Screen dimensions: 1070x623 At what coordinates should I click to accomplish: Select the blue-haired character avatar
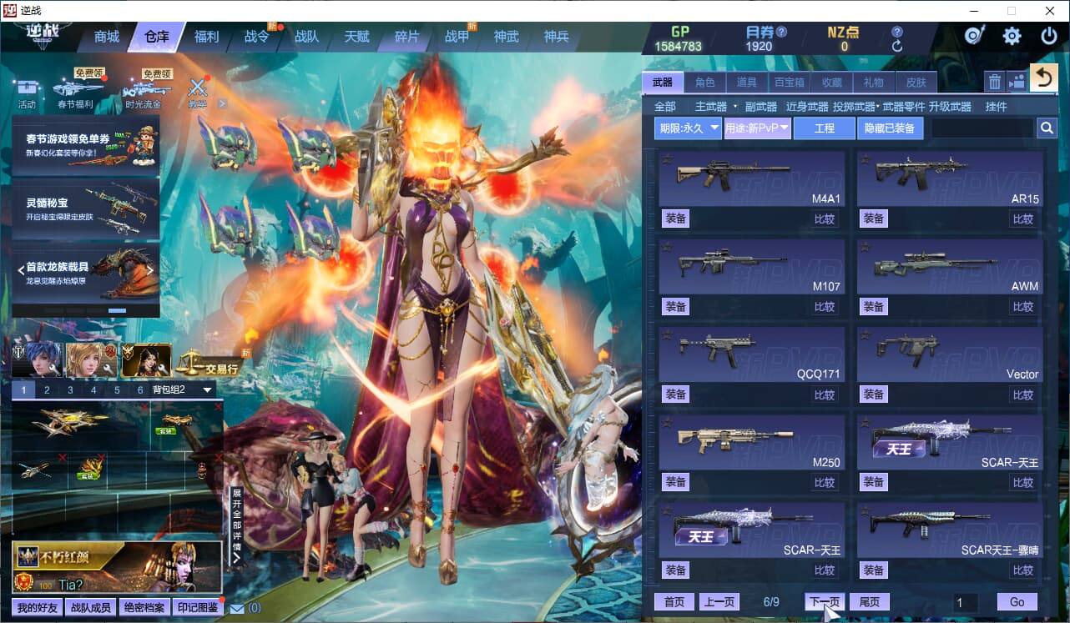click(x=37, y=359)
